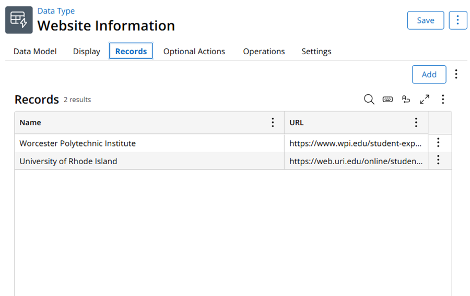Screen dimensions: 470x296
Task: Open the search records magnifier icon
Action: (x=369, y=99)
